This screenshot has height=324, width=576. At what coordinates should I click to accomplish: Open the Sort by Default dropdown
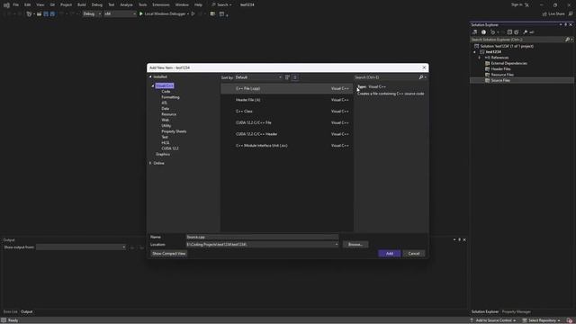point(258,77)
